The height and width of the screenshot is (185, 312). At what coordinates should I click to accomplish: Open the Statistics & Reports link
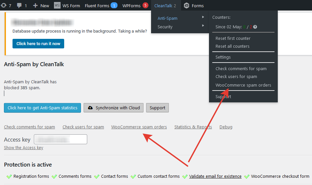193,127
